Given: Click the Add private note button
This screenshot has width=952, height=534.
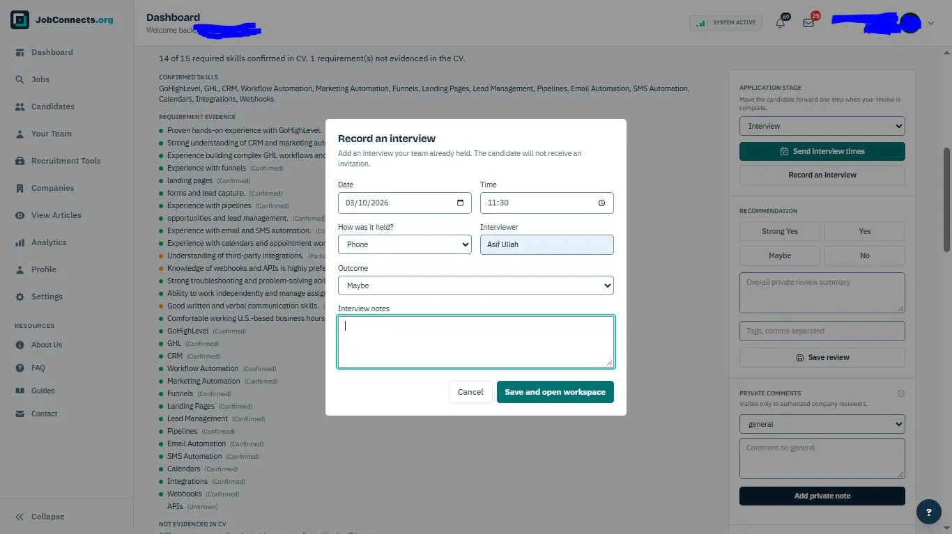Looking at the screenshot, I should (822, 496).
